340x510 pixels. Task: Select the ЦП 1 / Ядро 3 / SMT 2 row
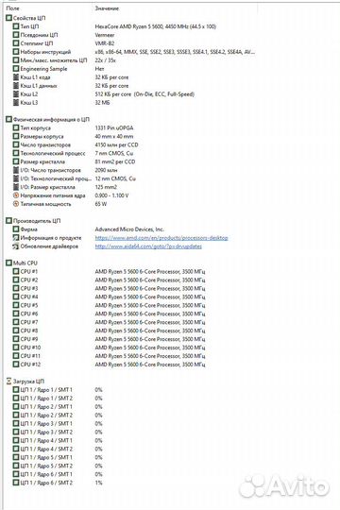58,432
